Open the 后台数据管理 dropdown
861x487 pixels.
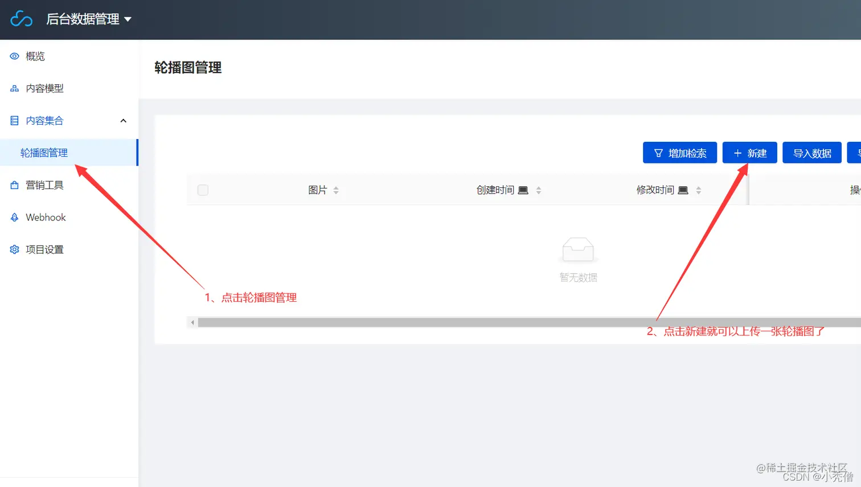tap(89, 19)
